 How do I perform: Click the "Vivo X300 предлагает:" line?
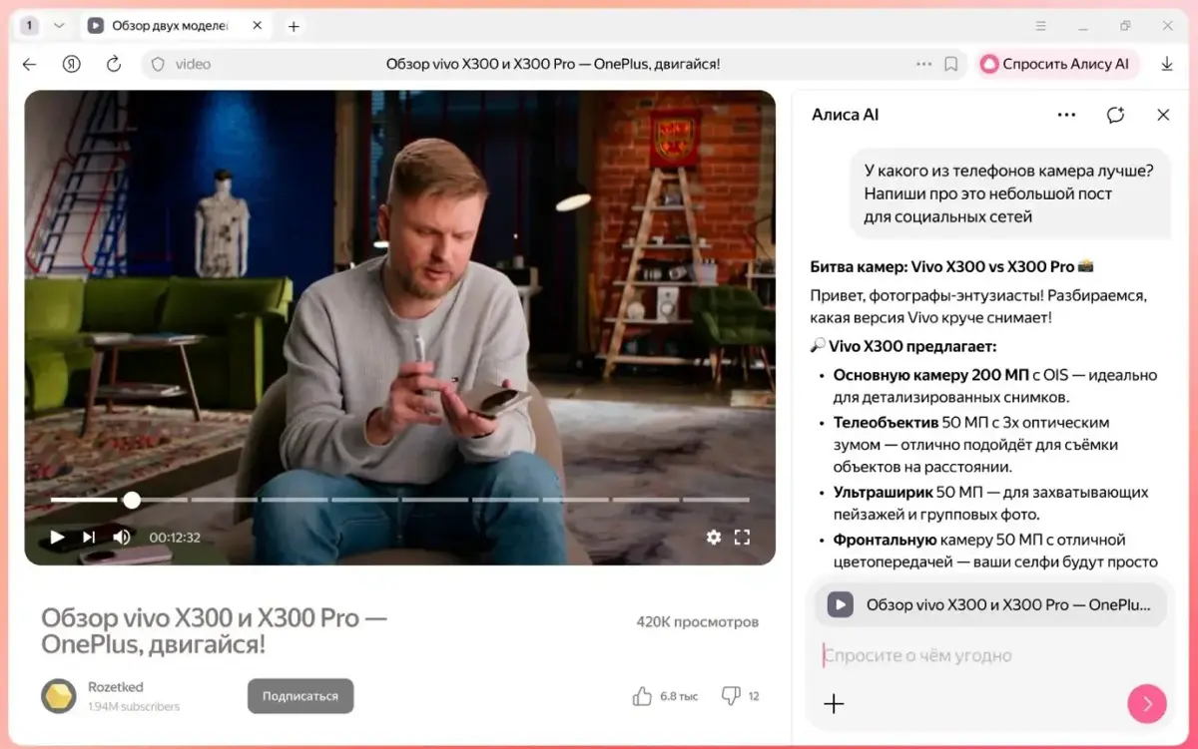click(903, 346)
